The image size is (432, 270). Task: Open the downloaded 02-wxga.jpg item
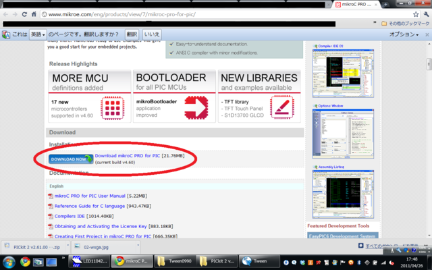(104, 247)
